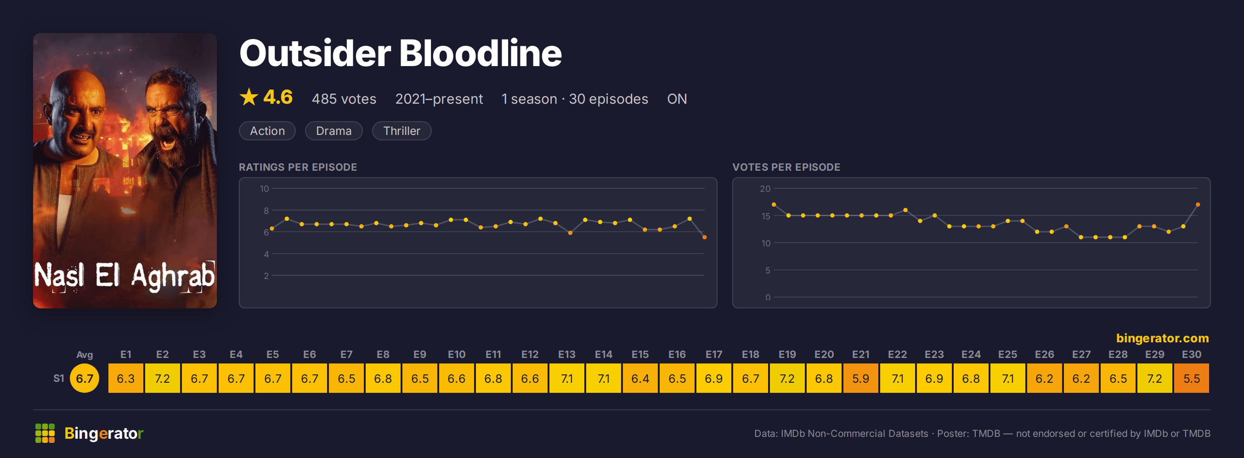Select episode E21 rating cell 5.9

point(860,378)
